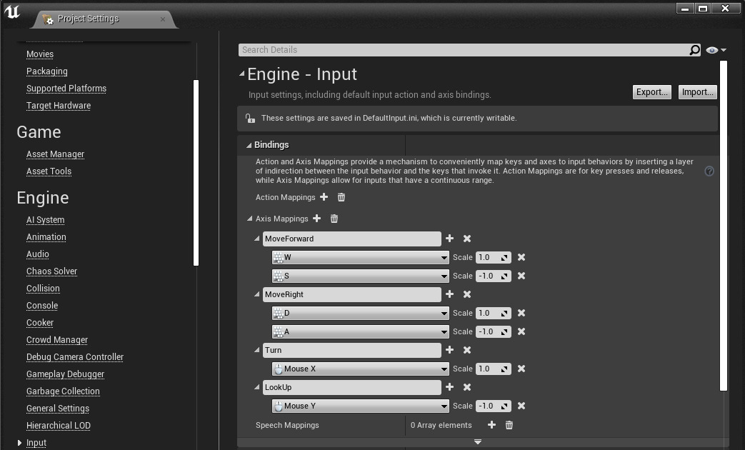Viewport: 745px width, 450px height.
Task: Delete the D key binding
Action: tap(521, 313)
